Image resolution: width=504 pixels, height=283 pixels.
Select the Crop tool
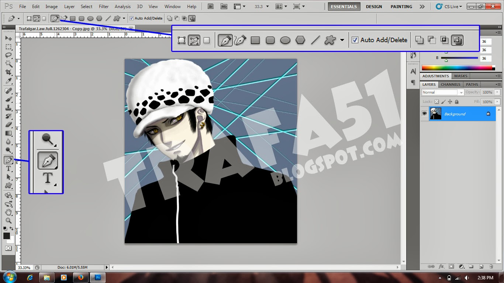tap(8, 72)
